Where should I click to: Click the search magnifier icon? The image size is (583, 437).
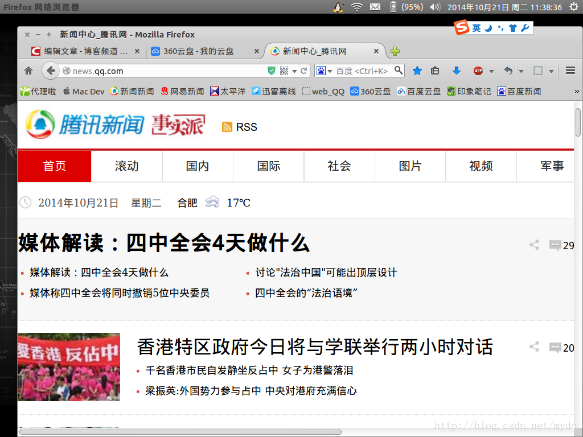tap(399, 70)
